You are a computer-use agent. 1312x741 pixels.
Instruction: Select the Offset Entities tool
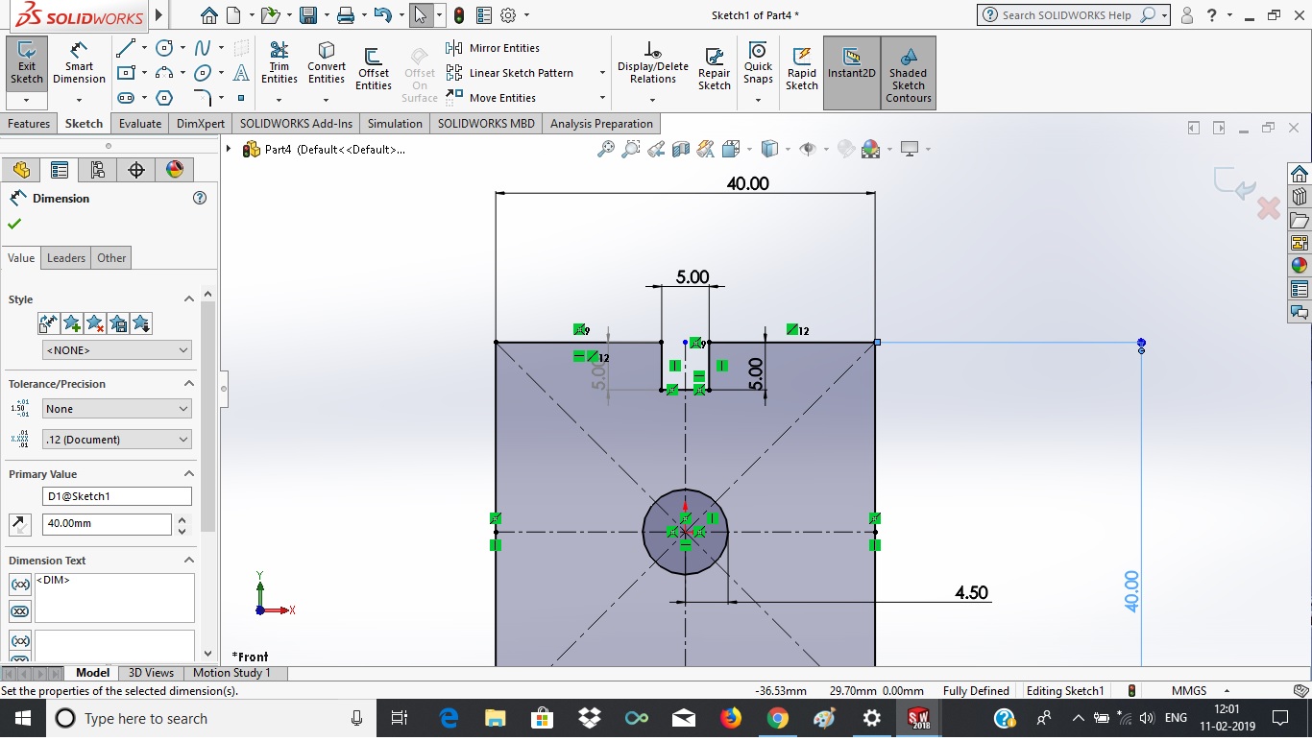click(373, 69)
